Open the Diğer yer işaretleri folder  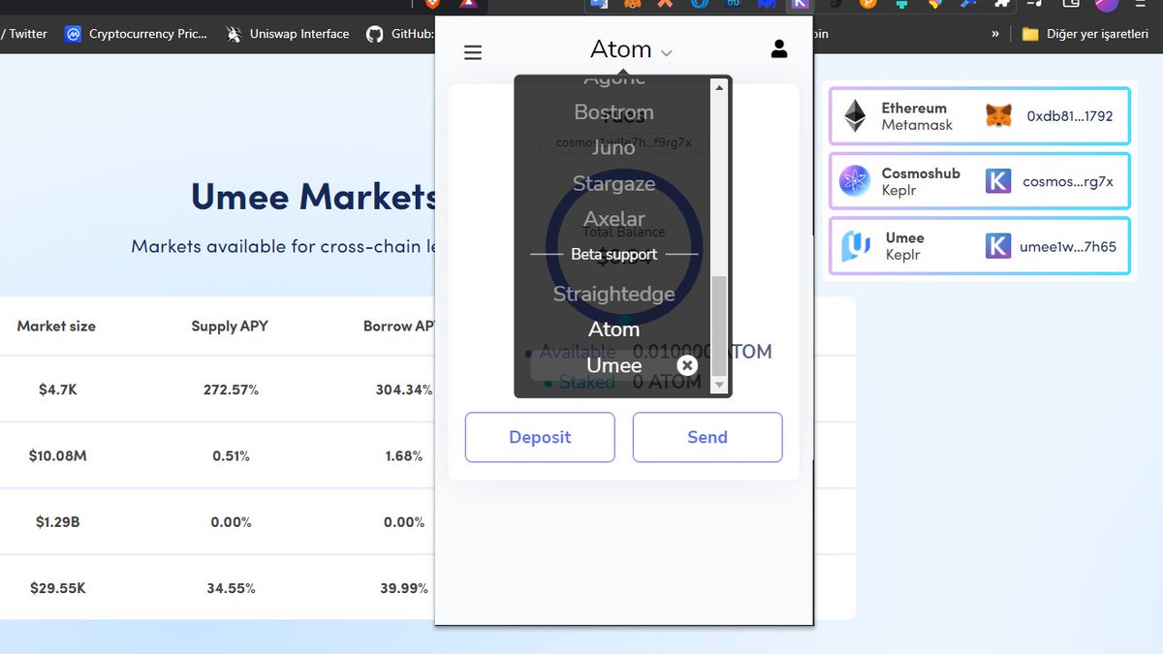click(1085, 34)
